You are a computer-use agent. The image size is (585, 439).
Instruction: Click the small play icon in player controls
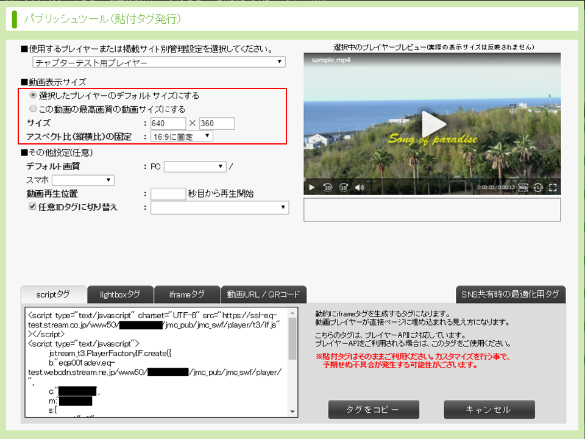click(312, 187)
